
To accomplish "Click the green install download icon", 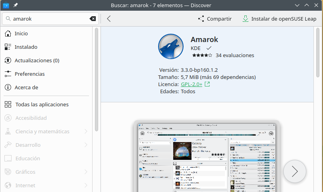I will coord(246,19).
